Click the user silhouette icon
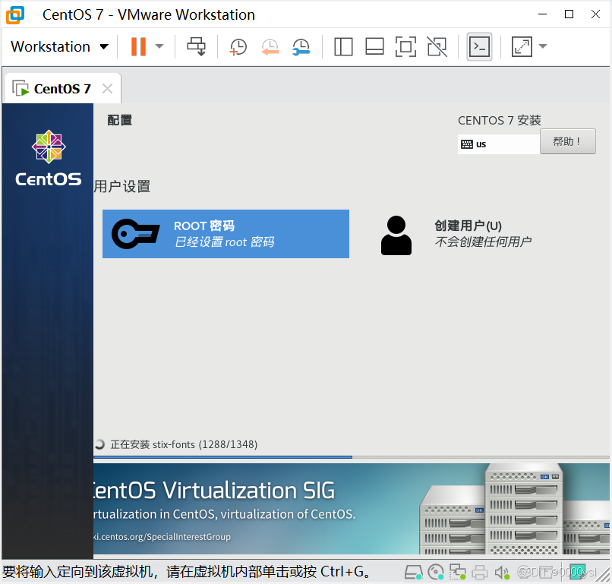 [396, 235]
